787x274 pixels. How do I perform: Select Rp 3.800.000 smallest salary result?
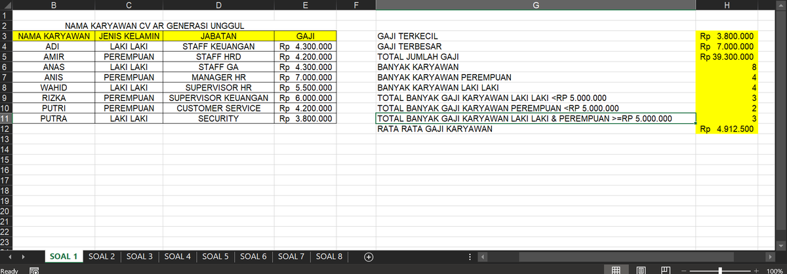tap(727, 36)
